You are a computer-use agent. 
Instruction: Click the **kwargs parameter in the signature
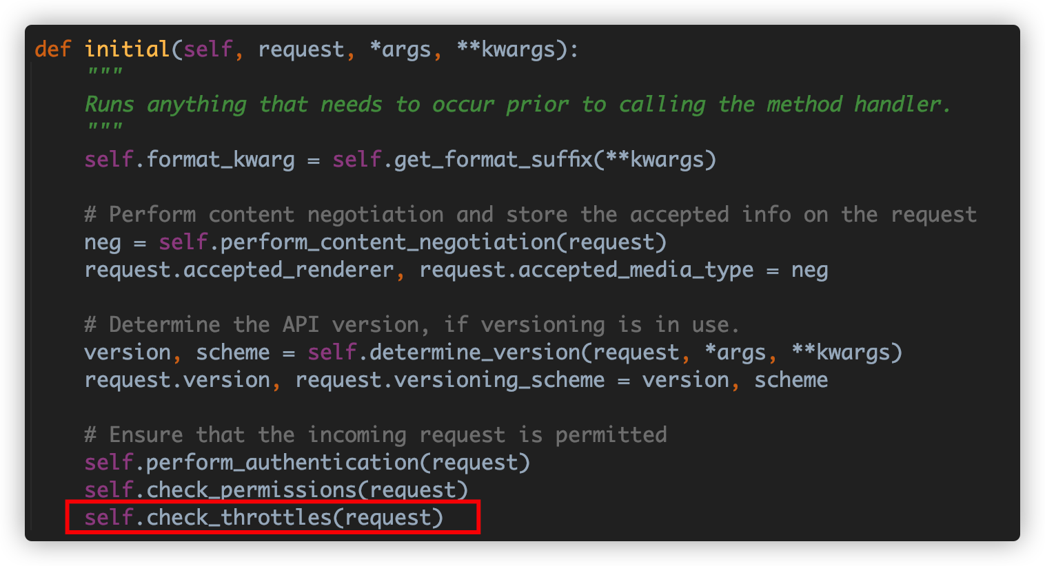click(x=506, y=50)
